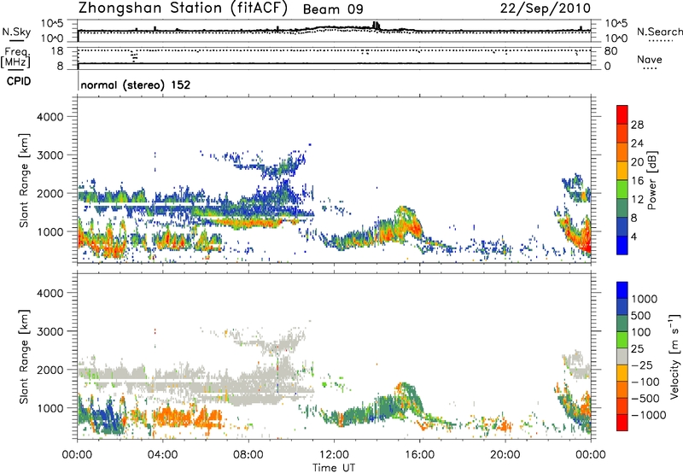Screen dimensions: 683x473
Task: Click the '-25' tick on Velocity colorbar
Action: point(642,365)
